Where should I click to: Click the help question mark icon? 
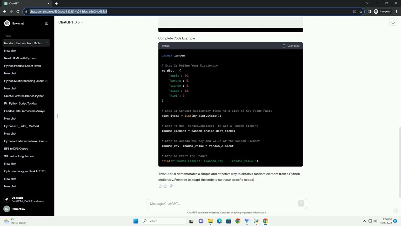coord(396,211)
